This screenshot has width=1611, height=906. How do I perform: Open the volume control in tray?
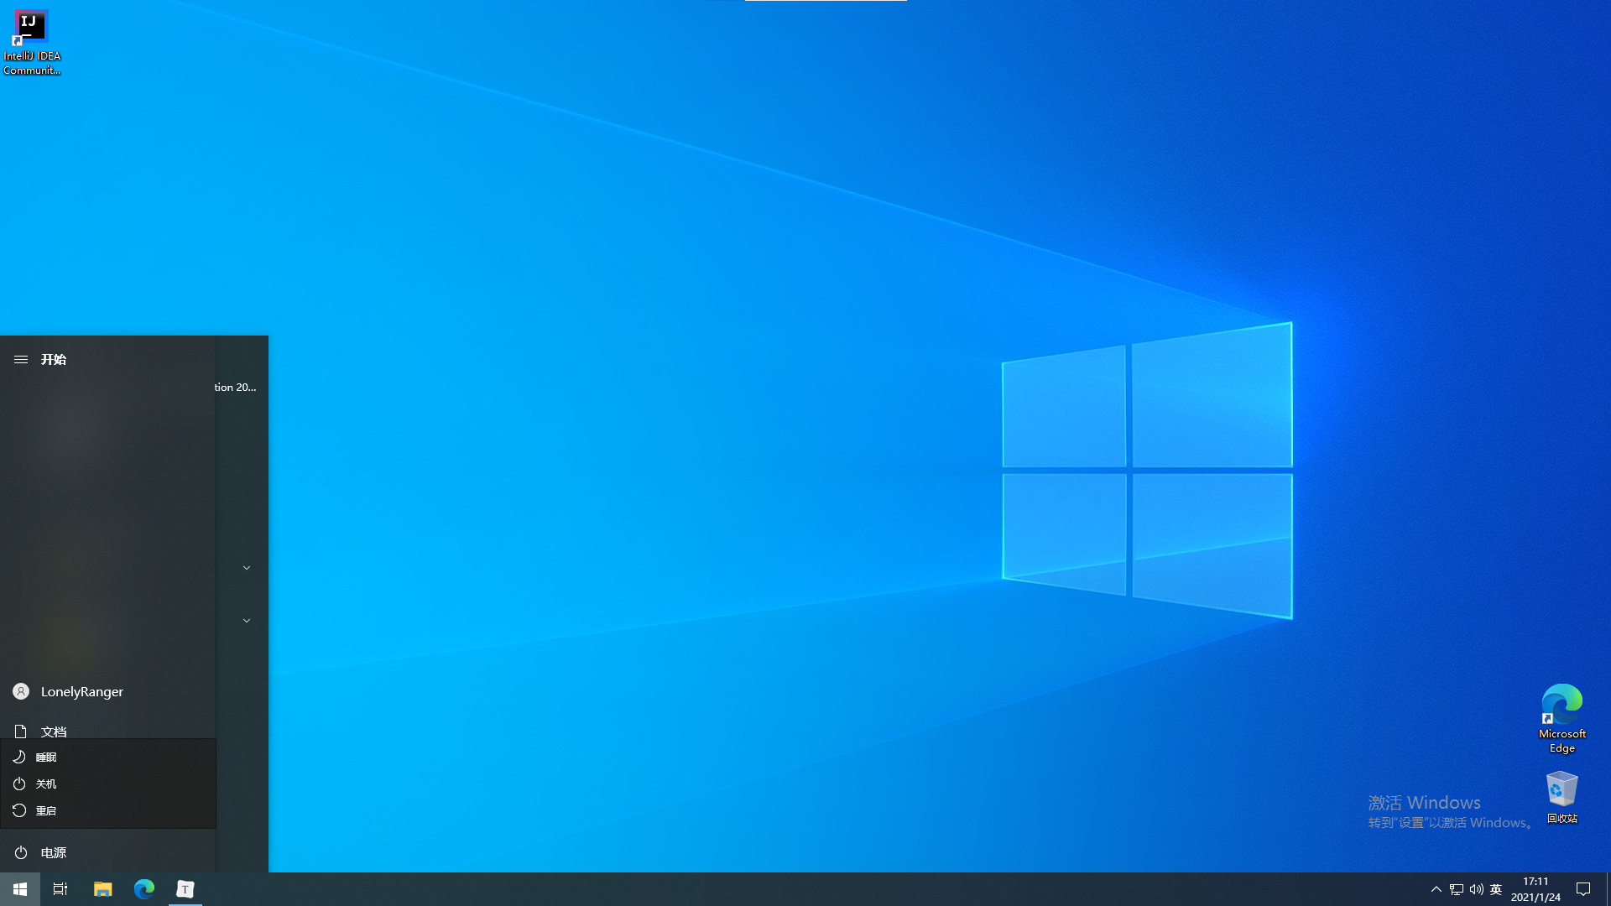1477,889
